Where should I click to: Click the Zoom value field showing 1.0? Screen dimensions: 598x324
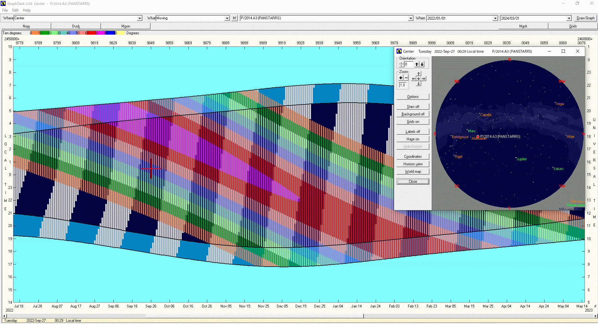[x=403, y=85]
